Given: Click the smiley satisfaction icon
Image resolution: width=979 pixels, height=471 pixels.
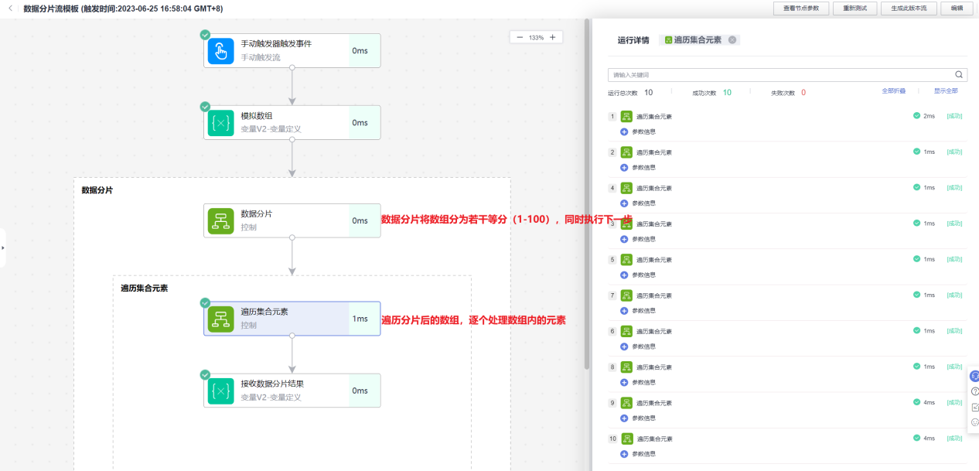Looking at the screenshot, I should tap(974, 422).
